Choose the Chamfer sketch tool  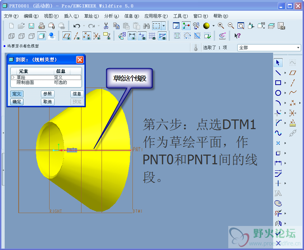point(278,123)
